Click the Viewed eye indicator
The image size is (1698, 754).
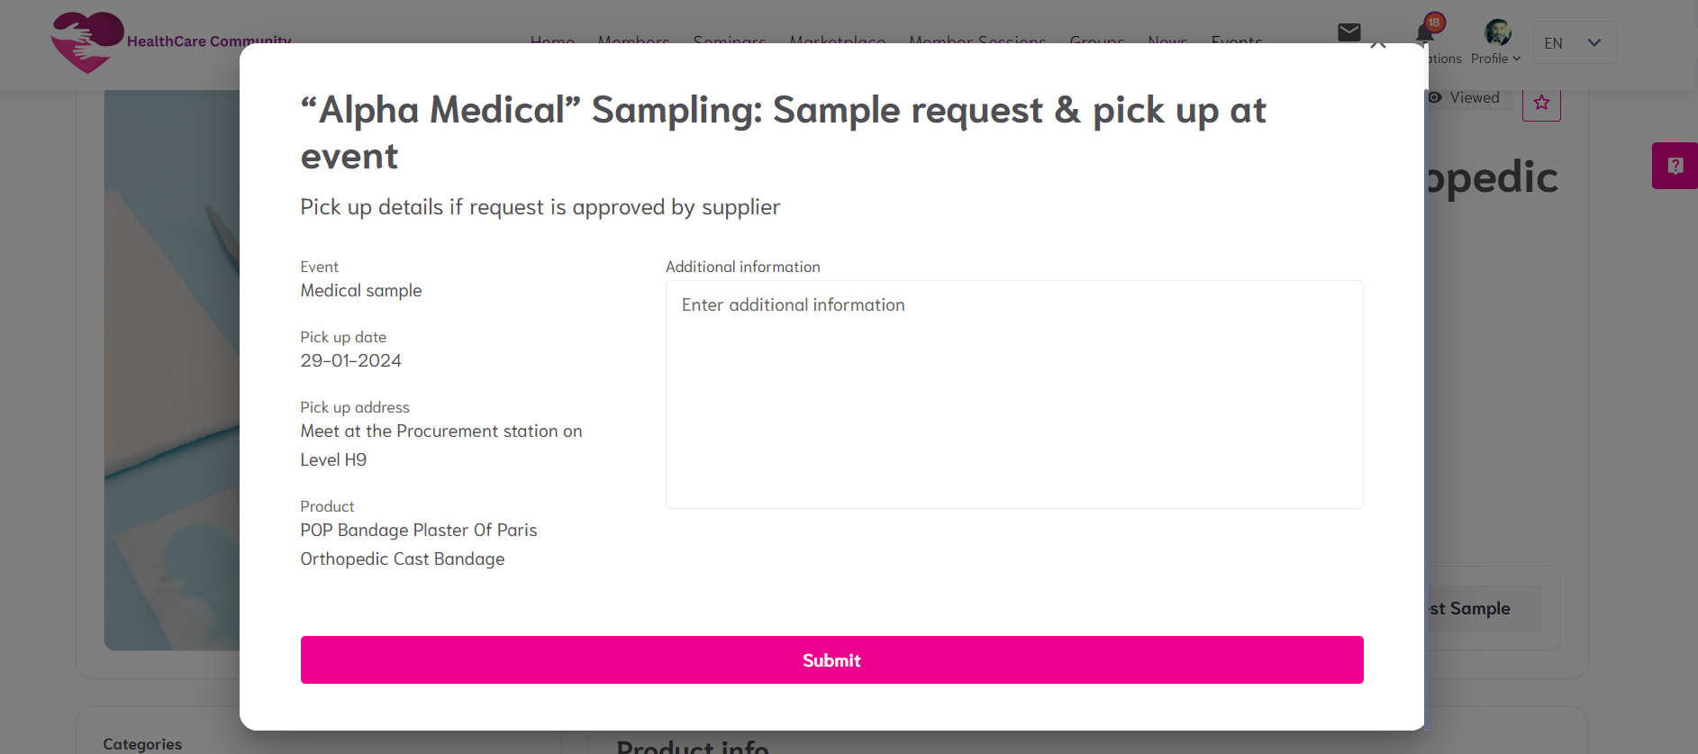click(x=1464, y=97)
